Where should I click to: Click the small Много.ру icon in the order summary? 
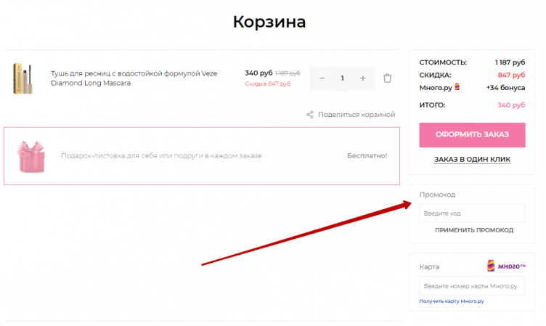tap(457, 87)
